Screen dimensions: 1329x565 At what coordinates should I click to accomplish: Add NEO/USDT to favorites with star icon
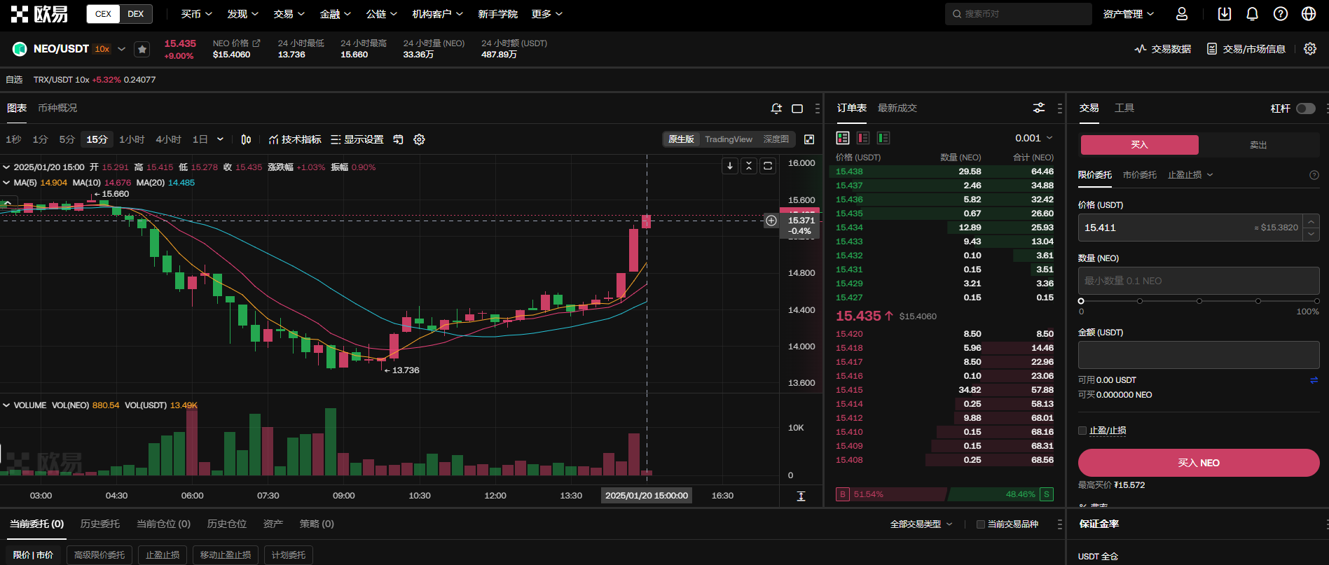click(142, 49)
